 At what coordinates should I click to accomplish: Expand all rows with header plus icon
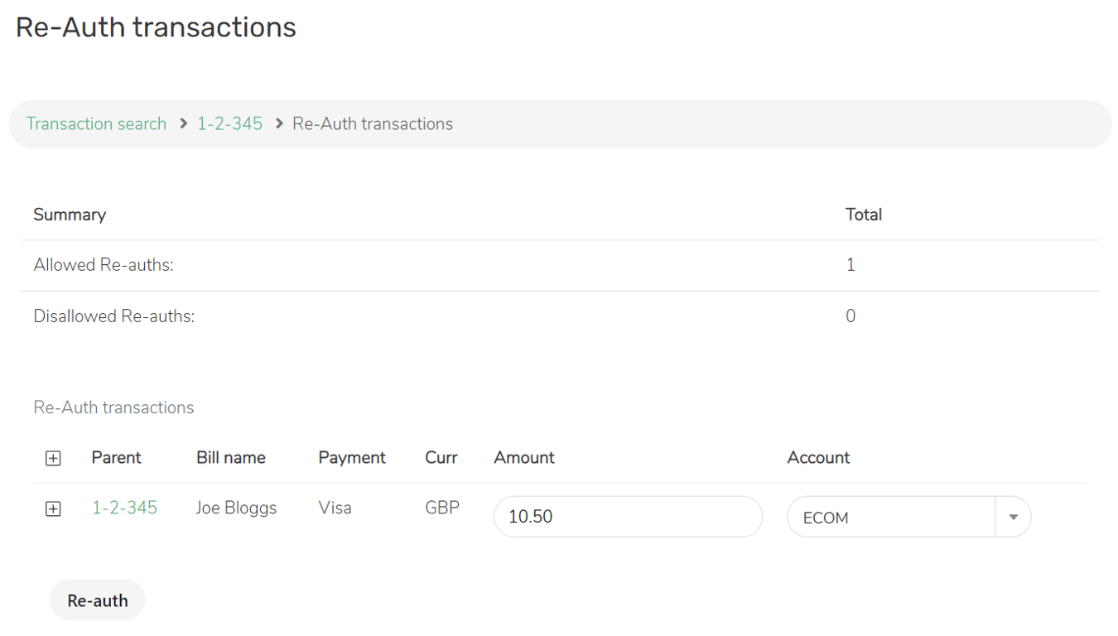point(53,458)
